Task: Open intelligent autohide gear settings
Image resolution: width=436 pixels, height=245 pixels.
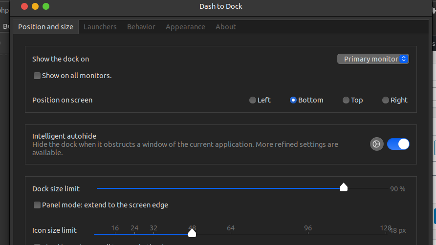Action: coord(376,144)
